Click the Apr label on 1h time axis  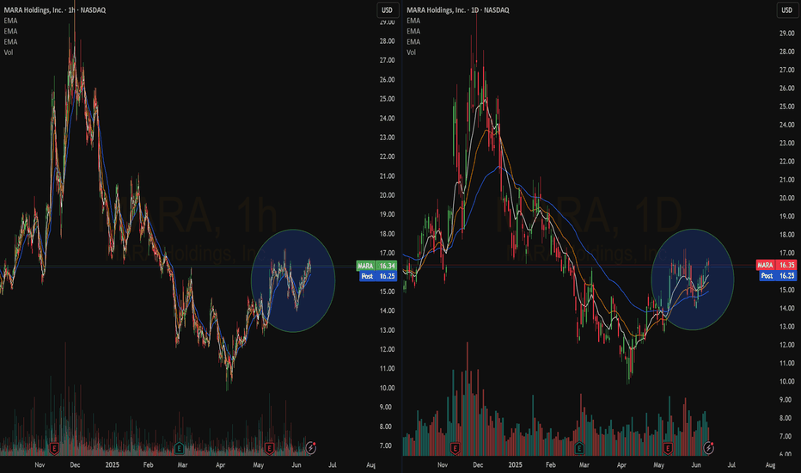click(x=221, y=464)
